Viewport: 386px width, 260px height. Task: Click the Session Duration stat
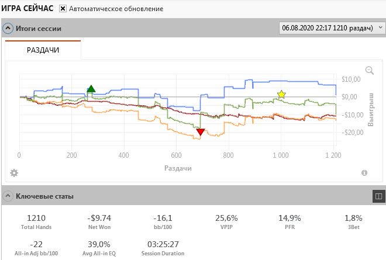click(x=163, y=248)
